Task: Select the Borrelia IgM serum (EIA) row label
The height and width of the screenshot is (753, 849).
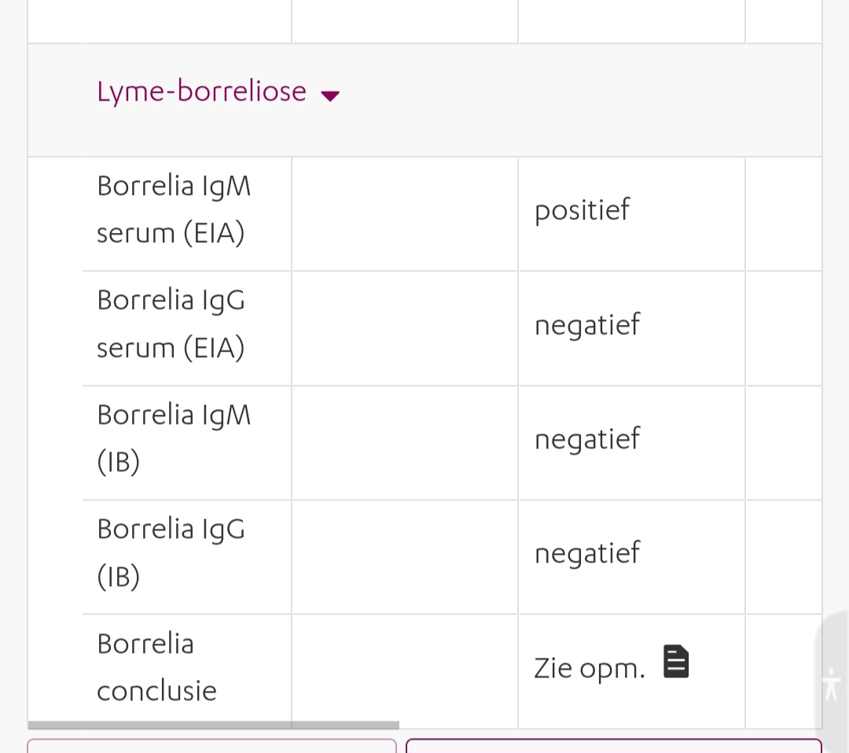Action: (174, 209)
